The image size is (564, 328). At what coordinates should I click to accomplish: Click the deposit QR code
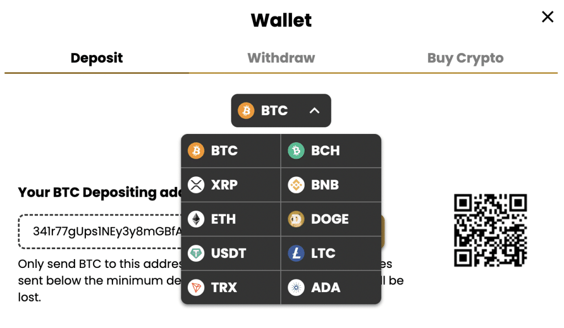click(x=490, y=230)
